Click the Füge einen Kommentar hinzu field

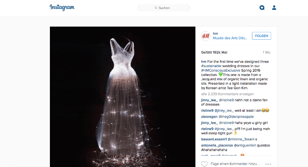click(235, 164)
